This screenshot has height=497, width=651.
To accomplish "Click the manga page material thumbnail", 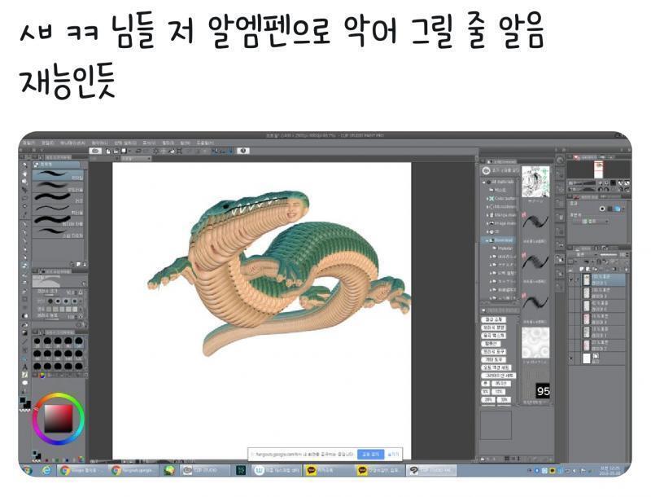I will (535, 182).
